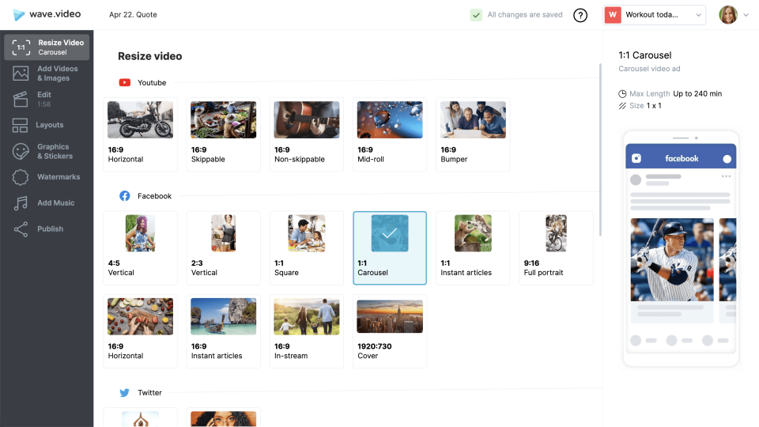759x427 pixels.
Task: Click the Up to 240 min value
Action: tap(697, 94)
